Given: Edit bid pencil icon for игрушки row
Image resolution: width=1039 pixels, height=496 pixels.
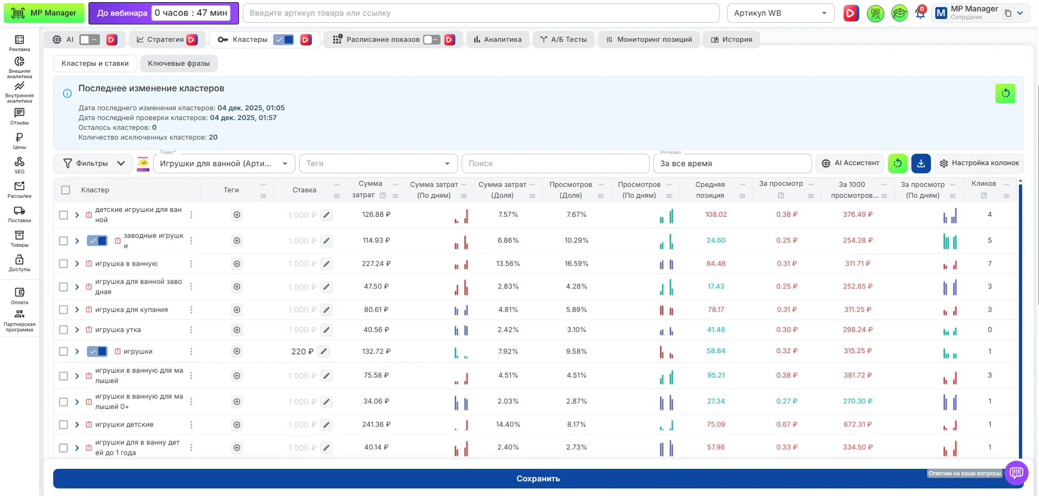Looking at the screenshot, I should [324, 351].
